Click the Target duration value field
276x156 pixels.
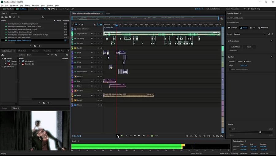click(243, 66)
